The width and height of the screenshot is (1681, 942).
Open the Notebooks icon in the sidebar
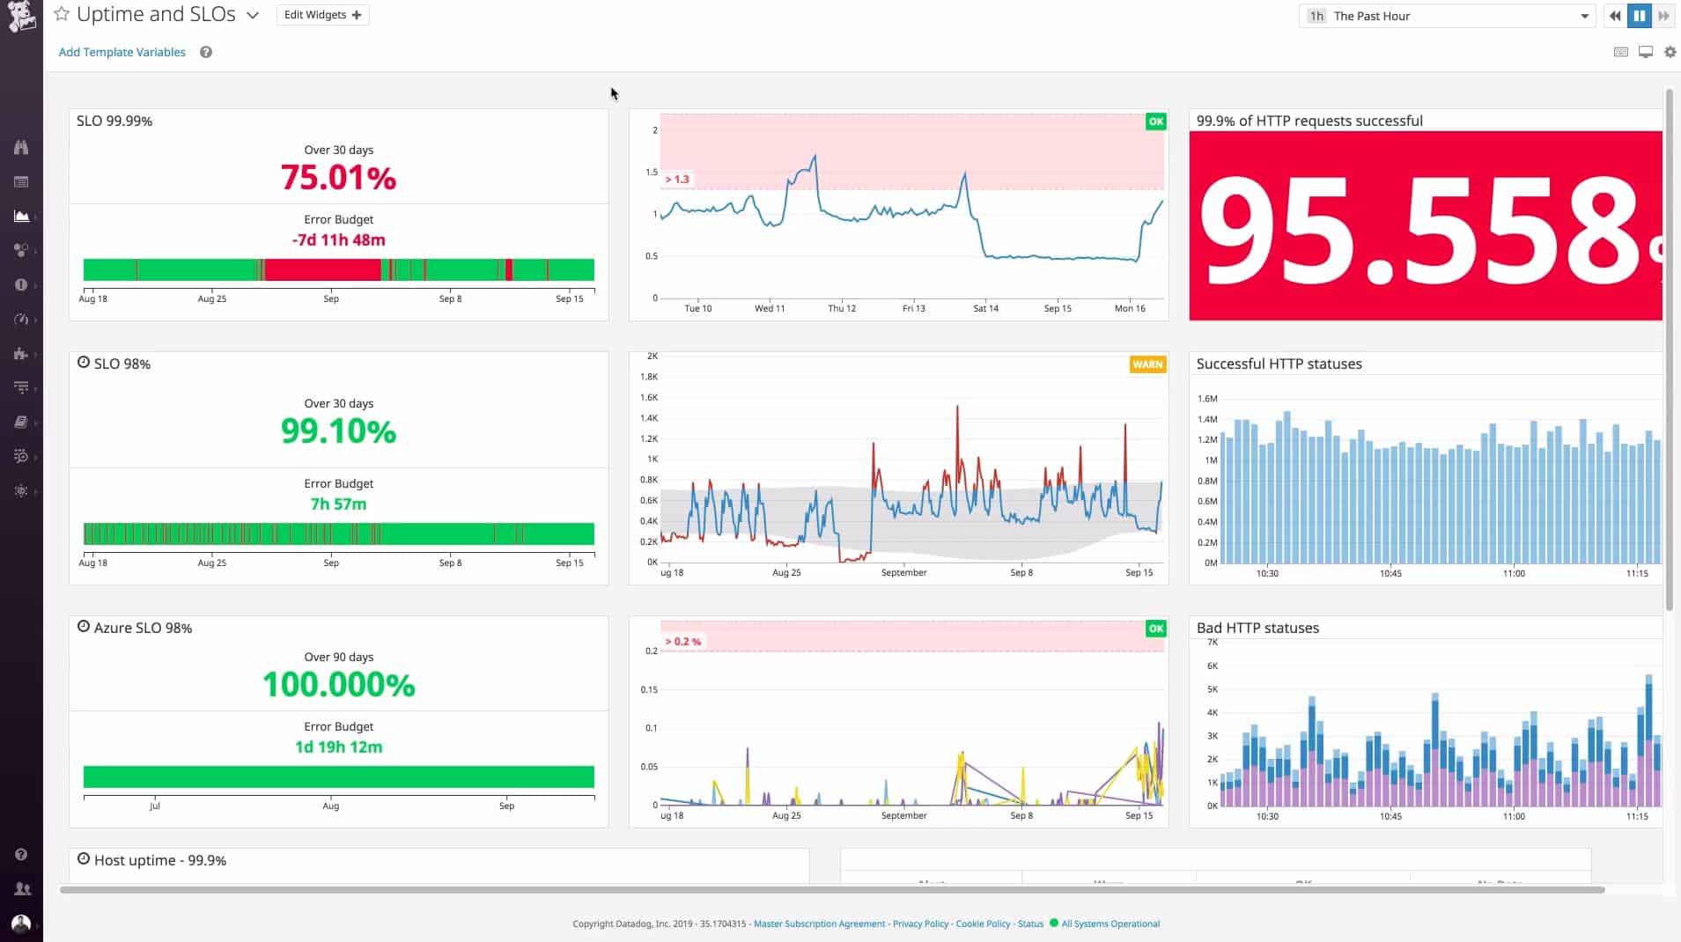point(22,421)
